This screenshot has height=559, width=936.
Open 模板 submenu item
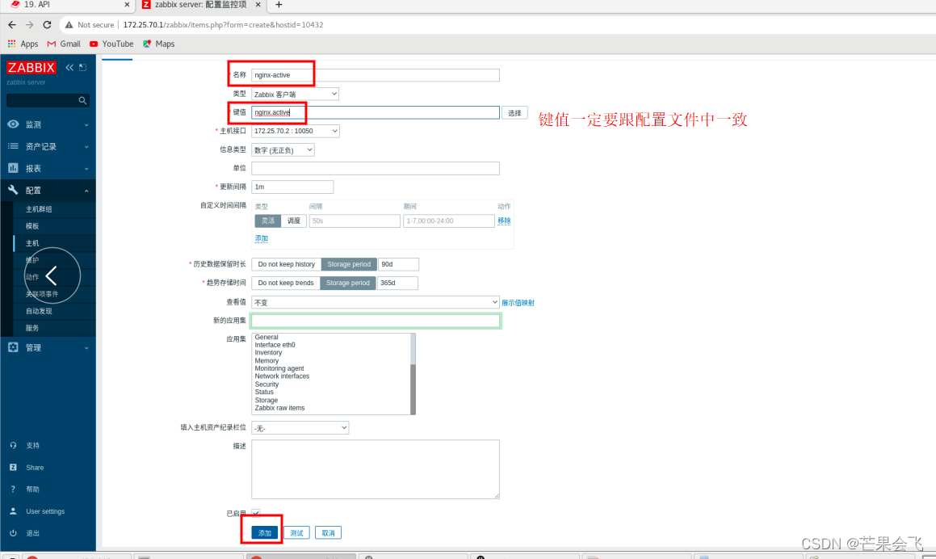tap(32, 225)
